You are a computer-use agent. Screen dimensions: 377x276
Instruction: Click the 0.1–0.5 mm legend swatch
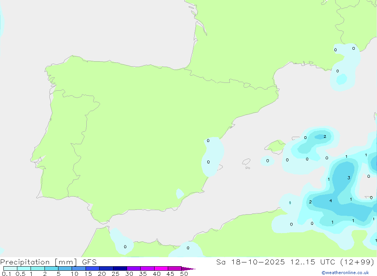pyautogui.click(x=10, y=268)
